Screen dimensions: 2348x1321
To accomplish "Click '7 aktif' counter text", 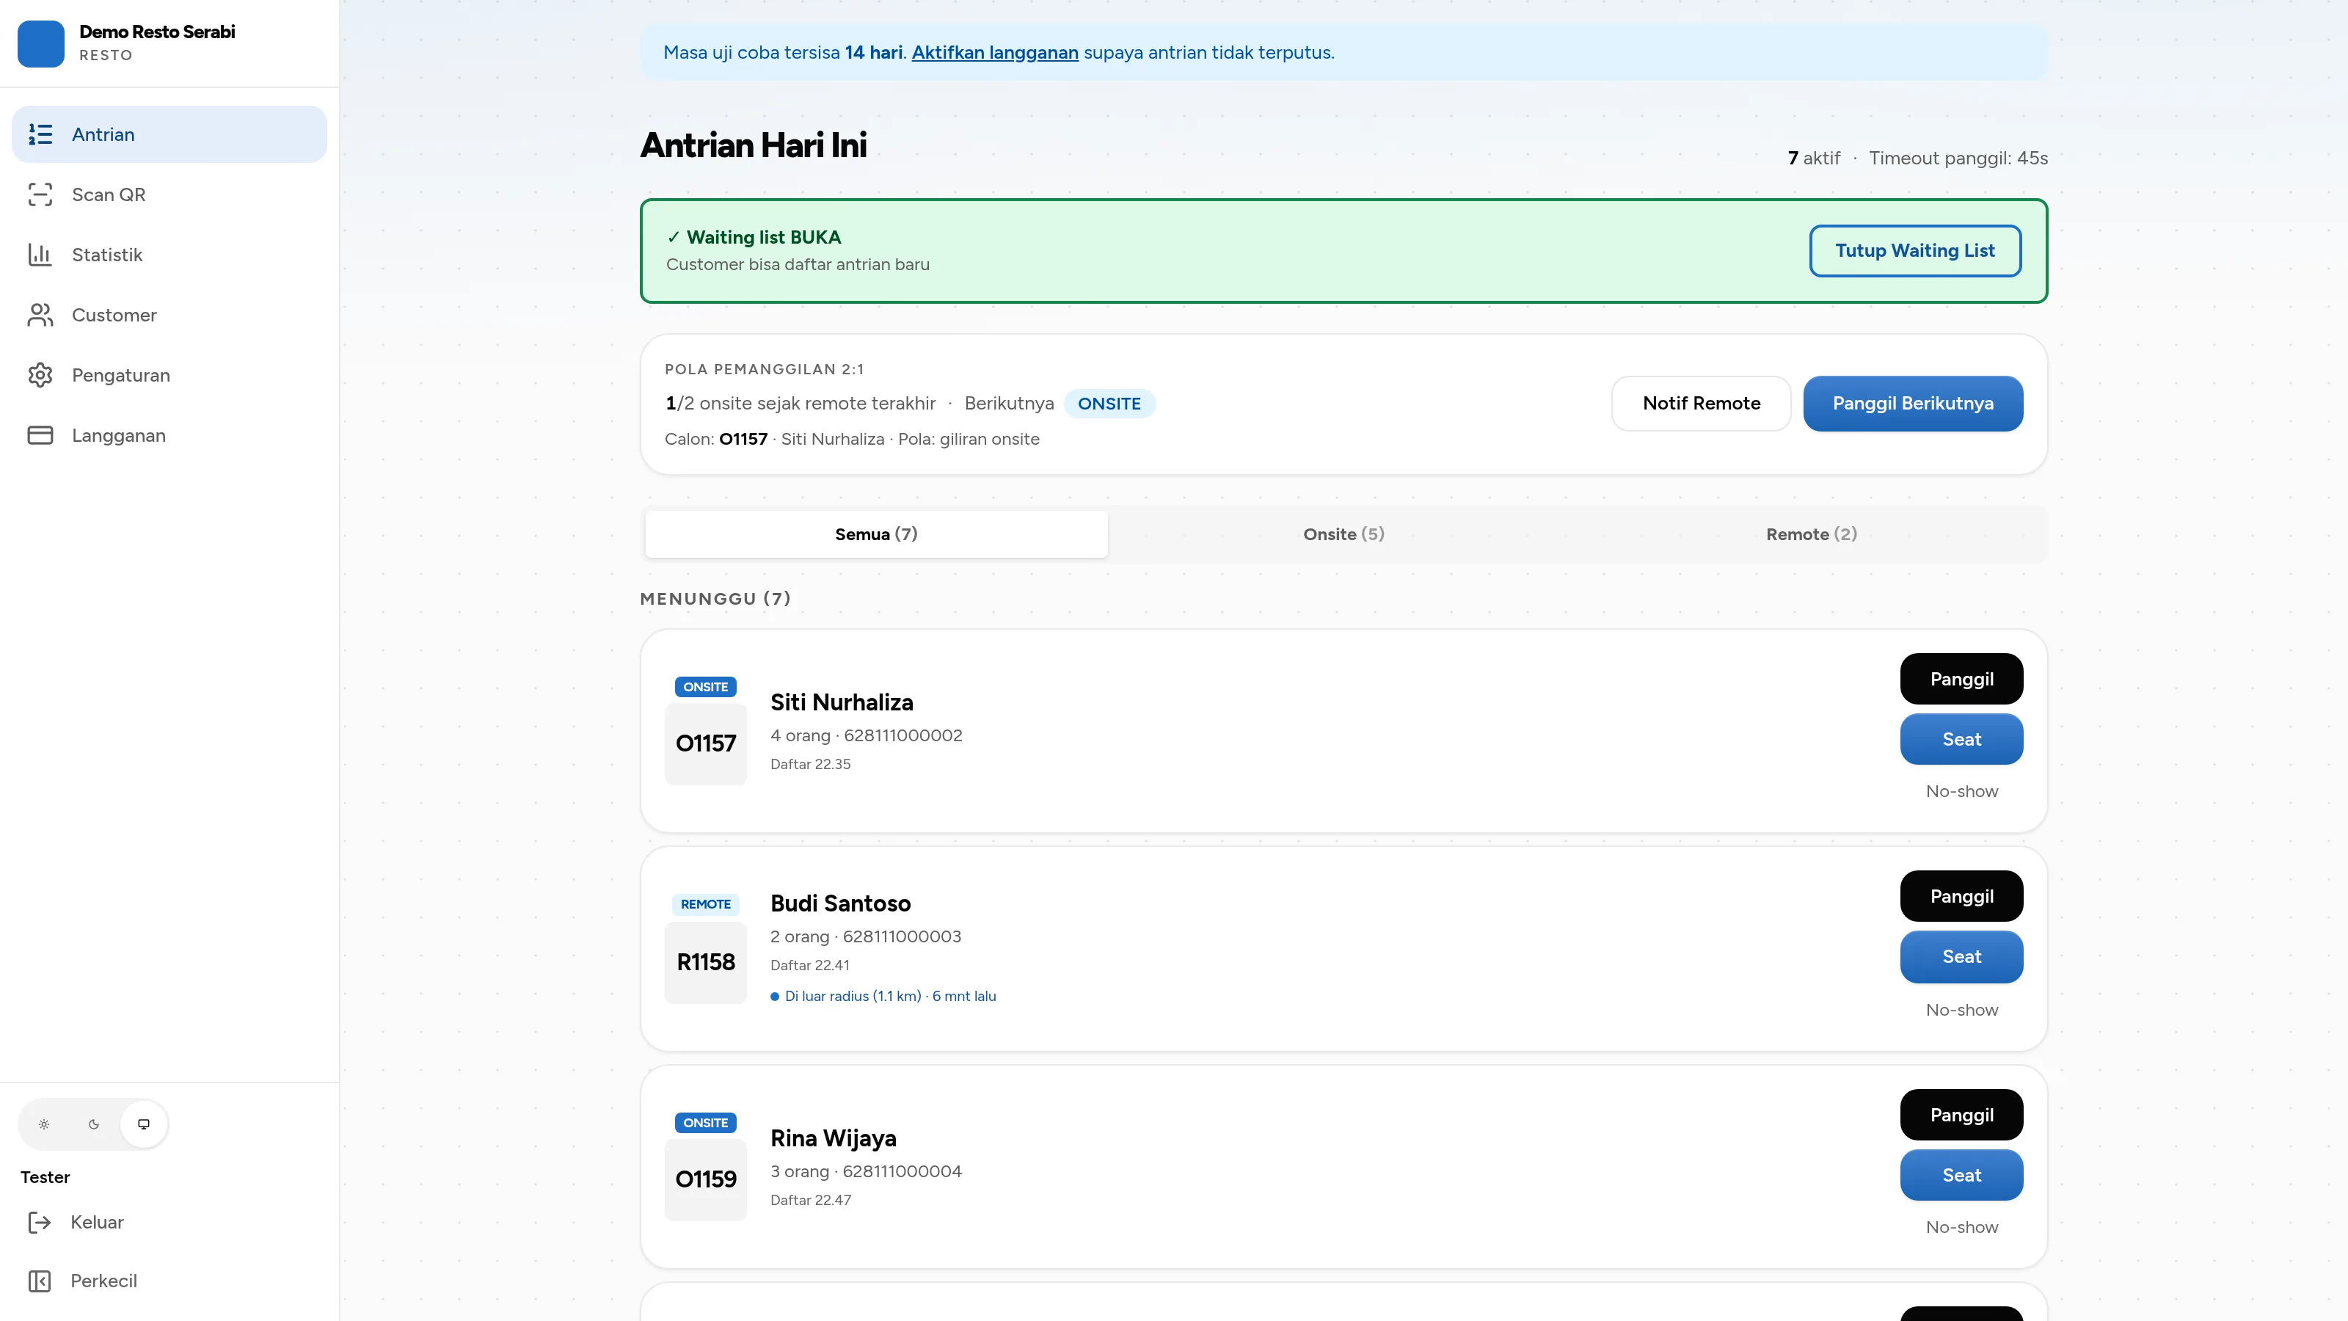I will pos(1814,158).
